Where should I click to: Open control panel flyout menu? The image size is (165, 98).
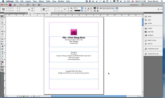click(161, 9)
